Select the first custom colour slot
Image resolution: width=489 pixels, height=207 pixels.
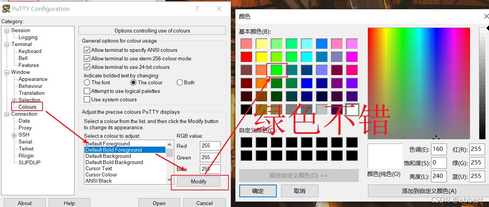pos(246,142)
